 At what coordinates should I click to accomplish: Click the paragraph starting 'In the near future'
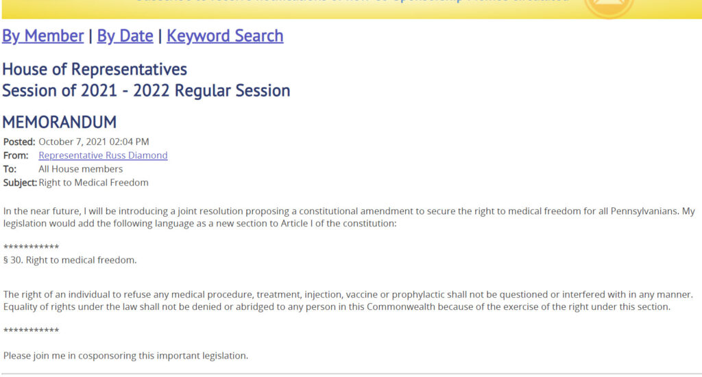tap(349, 217)
